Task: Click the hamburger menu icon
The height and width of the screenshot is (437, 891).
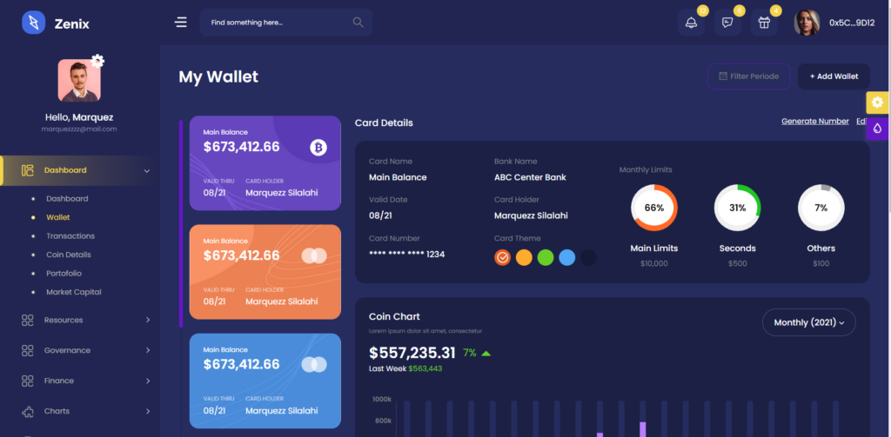Action: (x=181, y=22)
